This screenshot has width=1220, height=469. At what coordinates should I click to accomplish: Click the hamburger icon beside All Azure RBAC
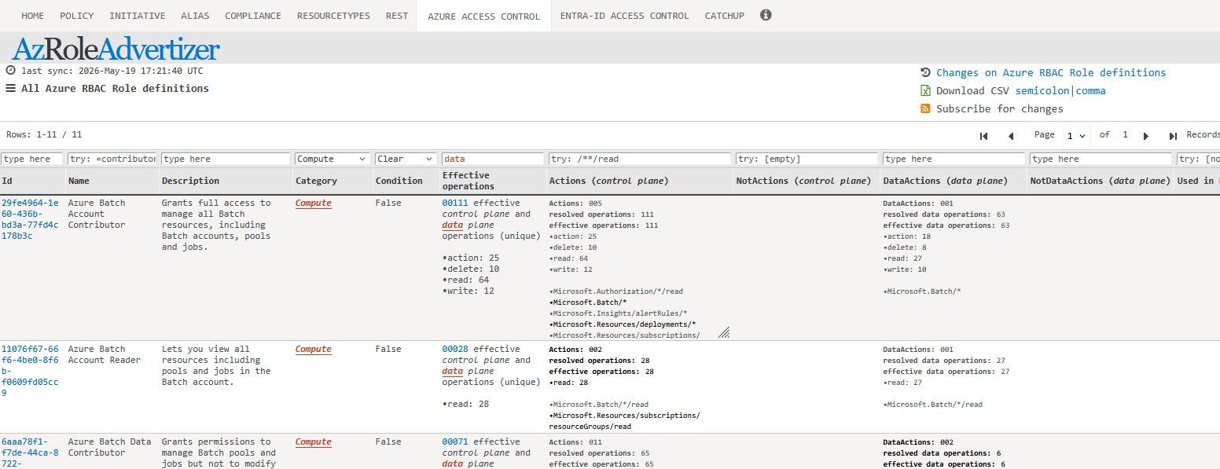pyautogui.click(x=11, y=89)
